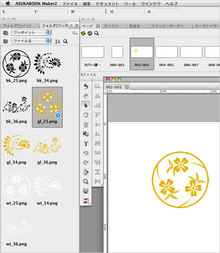Click the redo arrow icon

(86, 96)
